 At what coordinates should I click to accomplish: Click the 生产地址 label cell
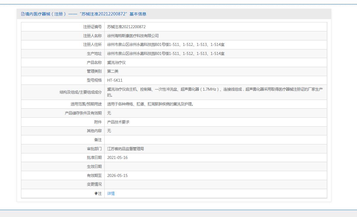63,54
